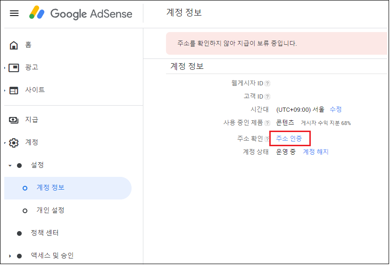Viewport: 390px width, 266px height.
Task: Open the hamburger main menu
Action: [x=14, y=13]
